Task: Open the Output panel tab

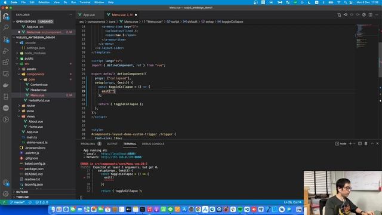Action: pyautogui.click(x=112, y=144)
